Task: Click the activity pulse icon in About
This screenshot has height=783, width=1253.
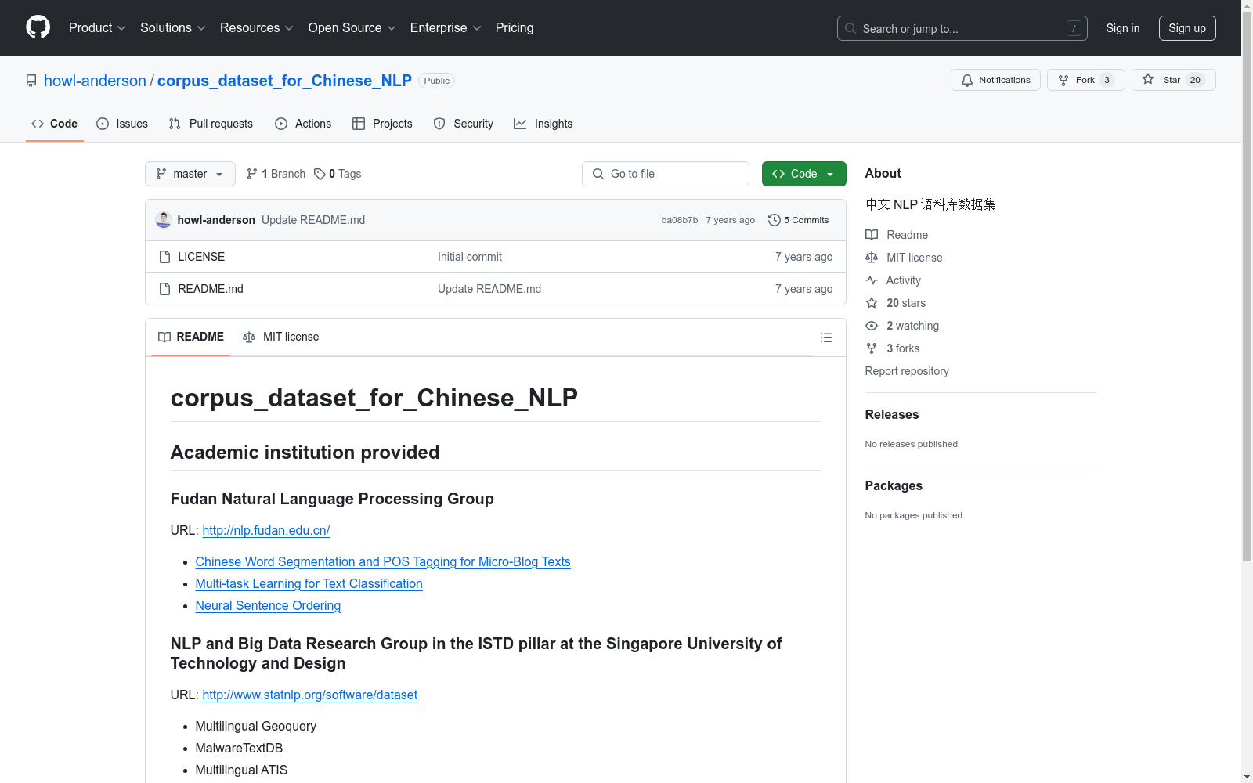Action: [872, 280]
